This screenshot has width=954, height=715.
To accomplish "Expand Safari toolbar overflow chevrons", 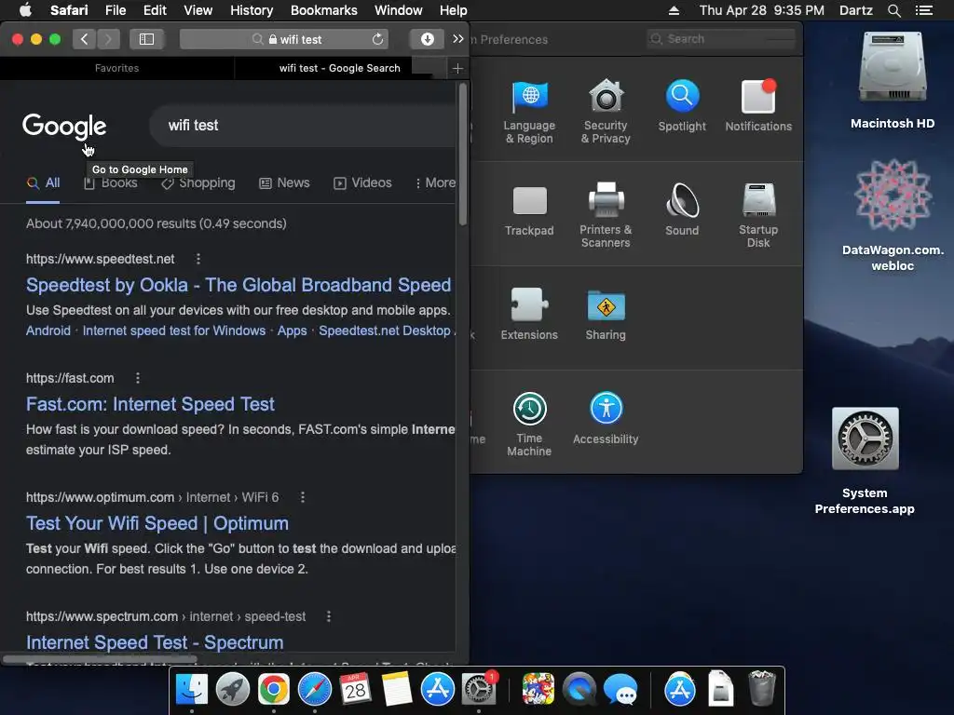I will click(x=458, y=39).
